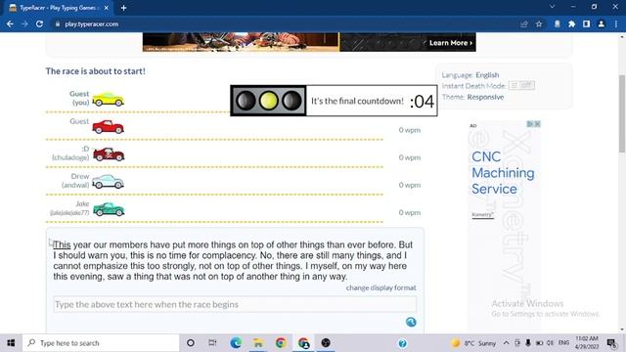The image size is (626, 352).
Task: Click Jake's green car
Action: coord(109,209)
